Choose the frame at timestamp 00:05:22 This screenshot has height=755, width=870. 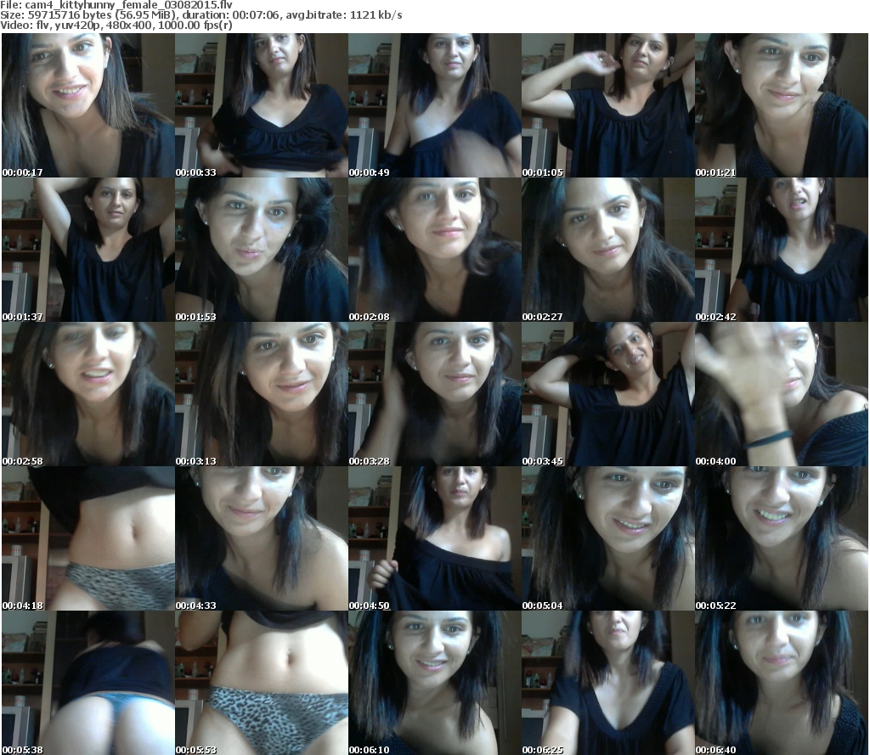(782, 538)
